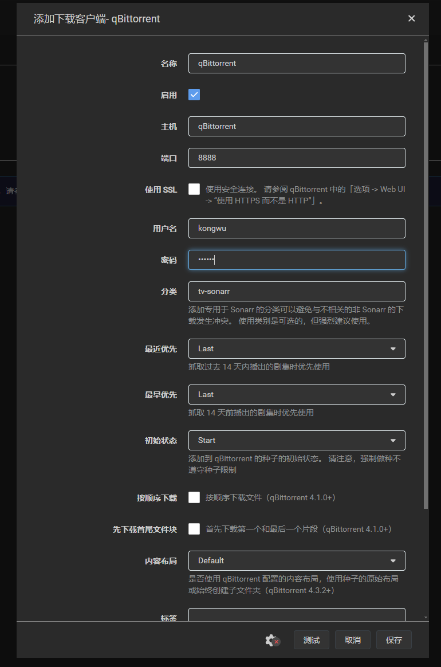Click the 初始状态 help text about 强制做种

[x=295, y=464]
